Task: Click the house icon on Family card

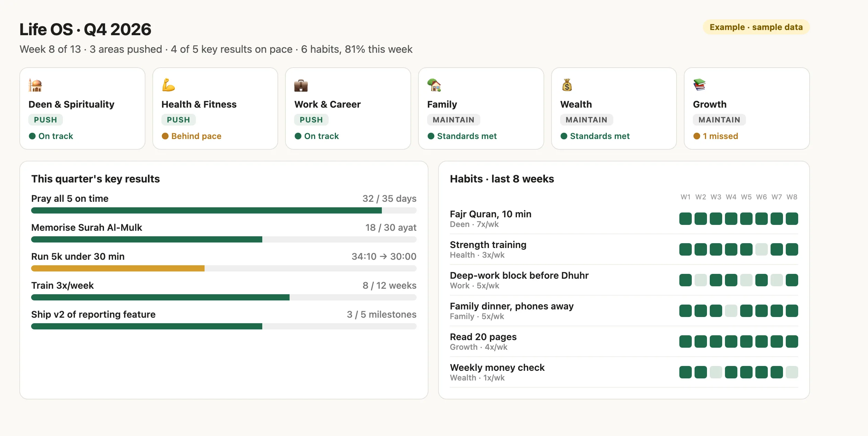Action: [434, 85]
